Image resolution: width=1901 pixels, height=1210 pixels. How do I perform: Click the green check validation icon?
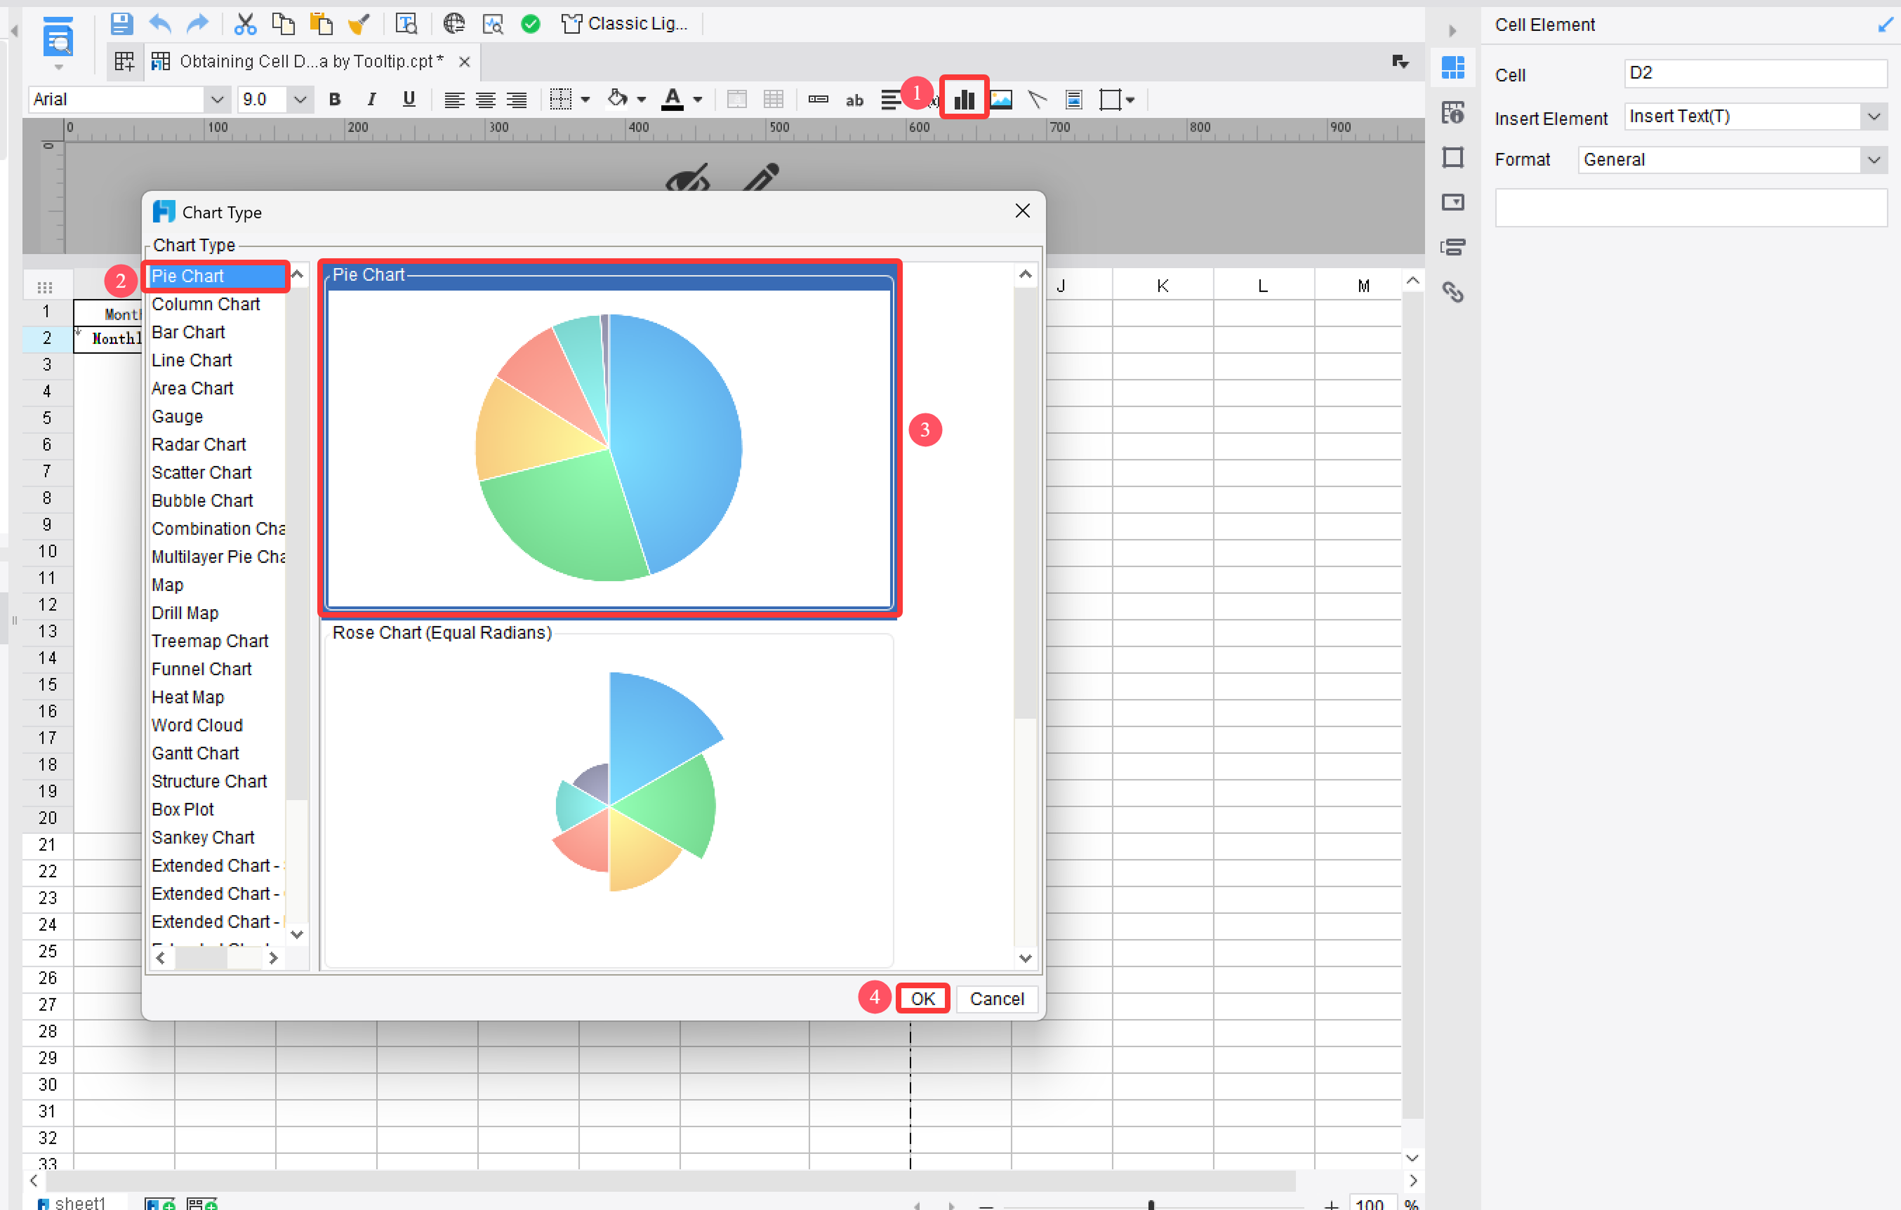click(531, 24)
